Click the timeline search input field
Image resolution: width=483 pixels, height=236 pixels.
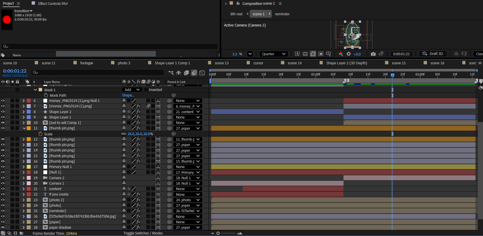tap(99, 72)
